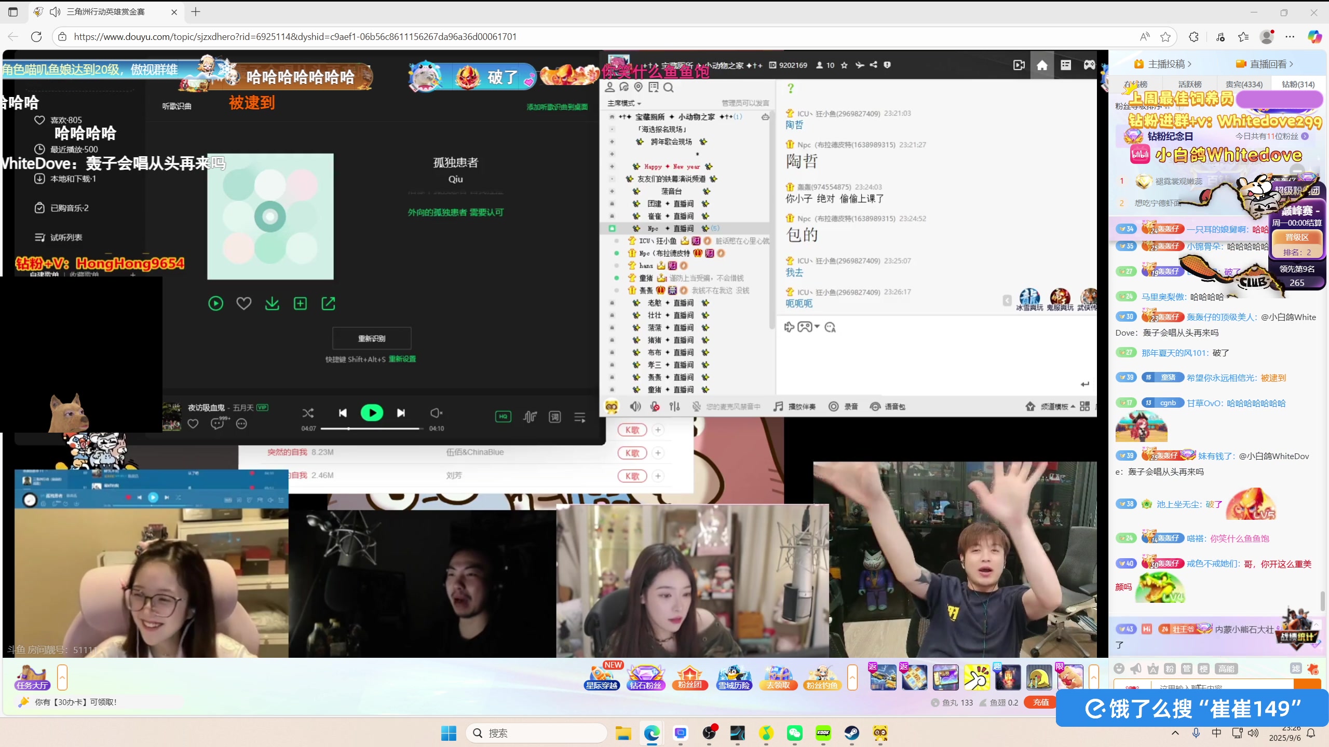Like the current song 夜访吸血鬼

(x=193, y=424)
